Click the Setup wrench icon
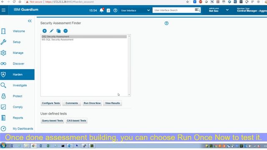 click(x=3, y=42)
